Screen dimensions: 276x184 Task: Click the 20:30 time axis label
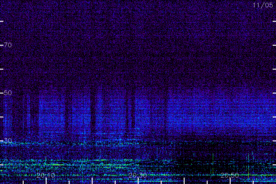click(x=138, y=175)
